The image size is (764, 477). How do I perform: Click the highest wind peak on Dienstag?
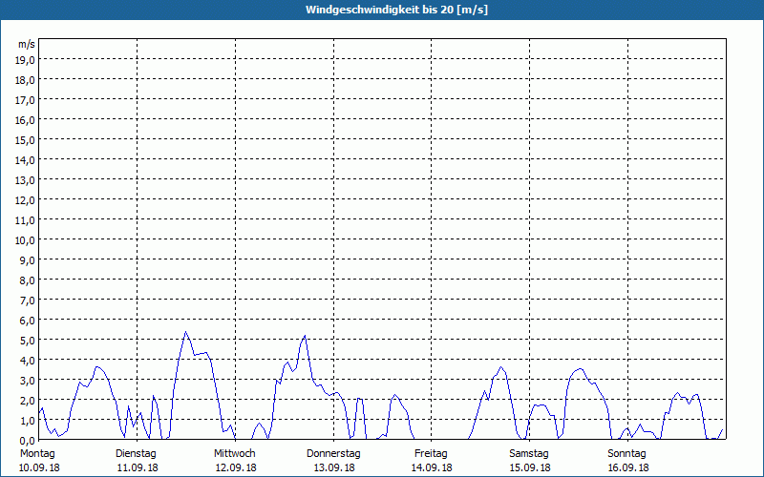pyautogui.click(x=185, y=332)
